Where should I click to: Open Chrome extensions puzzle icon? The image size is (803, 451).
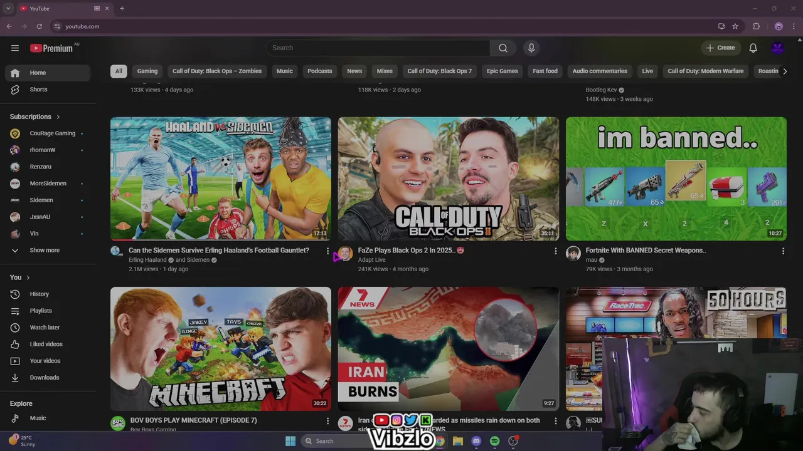point(756,26)
